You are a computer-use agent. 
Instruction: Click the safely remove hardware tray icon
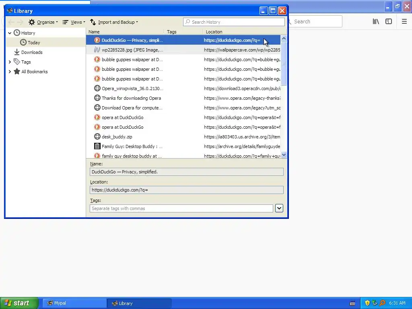point(375,303)
